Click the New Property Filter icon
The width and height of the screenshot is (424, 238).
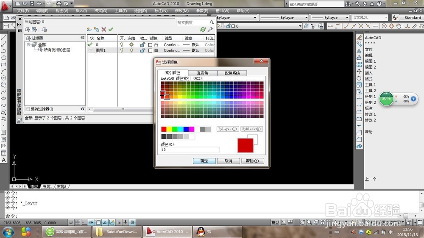pyautogui.click(x=27, y=30)
